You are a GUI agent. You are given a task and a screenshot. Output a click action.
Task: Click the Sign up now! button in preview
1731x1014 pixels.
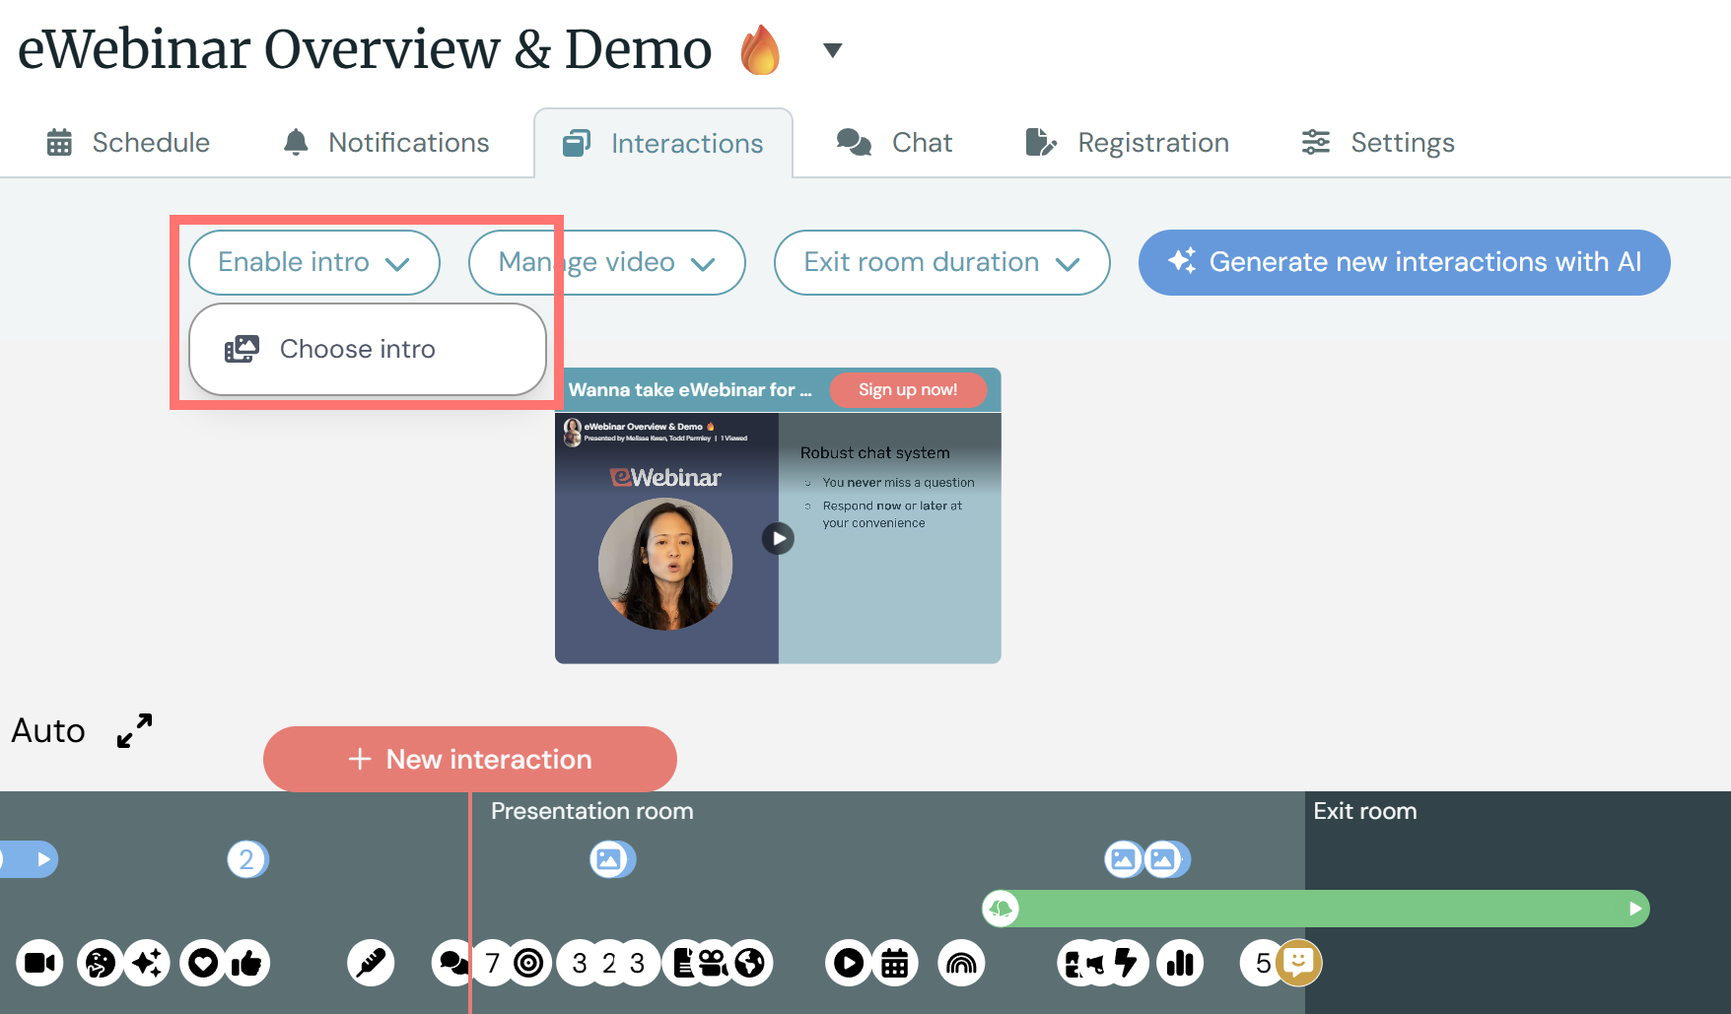tap(908, 389)
